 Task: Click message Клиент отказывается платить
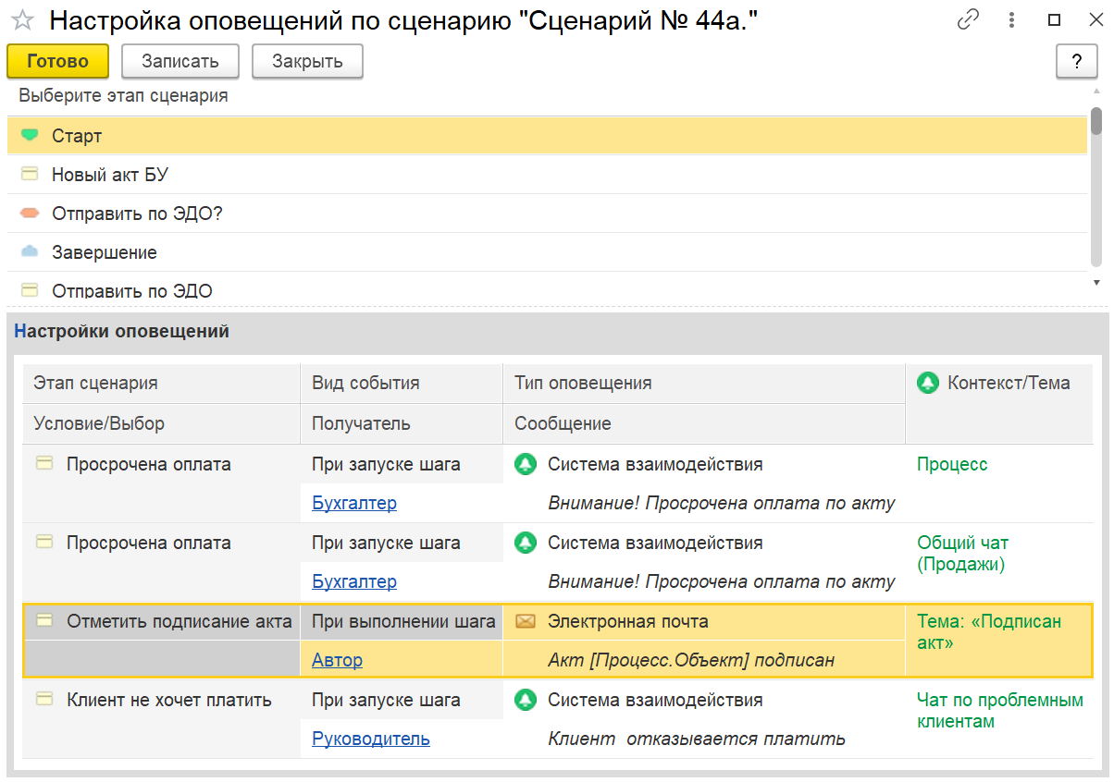697,739
